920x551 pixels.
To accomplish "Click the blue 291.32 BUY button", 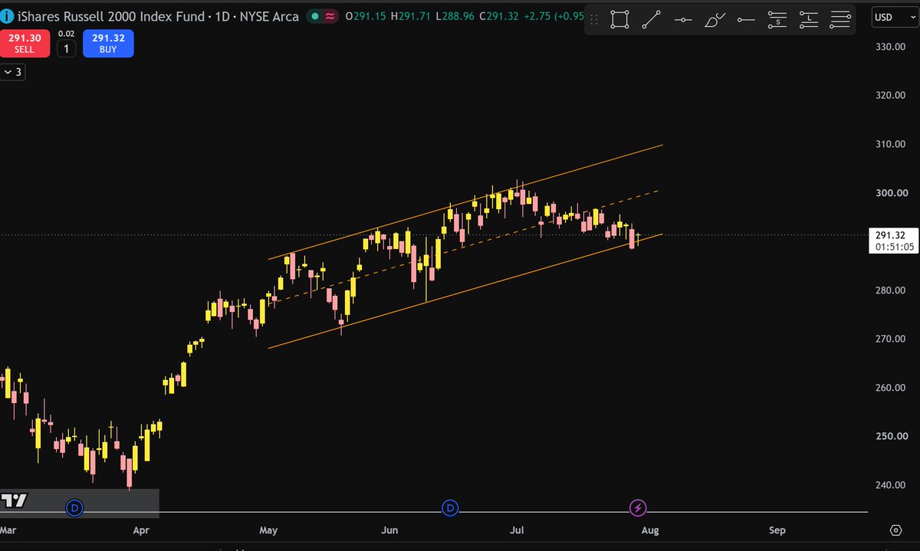I will pos(108,43).
